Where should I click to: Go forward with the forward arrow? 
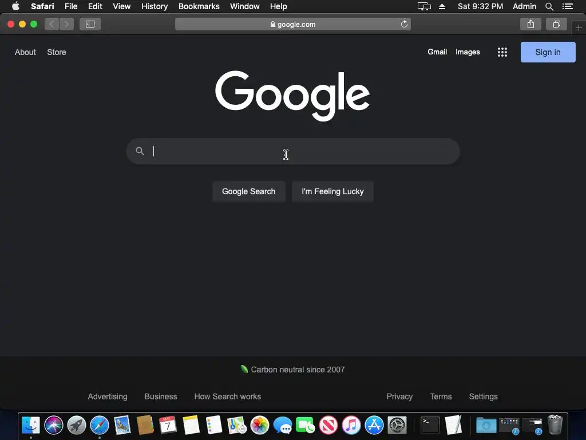[x=66, y=24]
